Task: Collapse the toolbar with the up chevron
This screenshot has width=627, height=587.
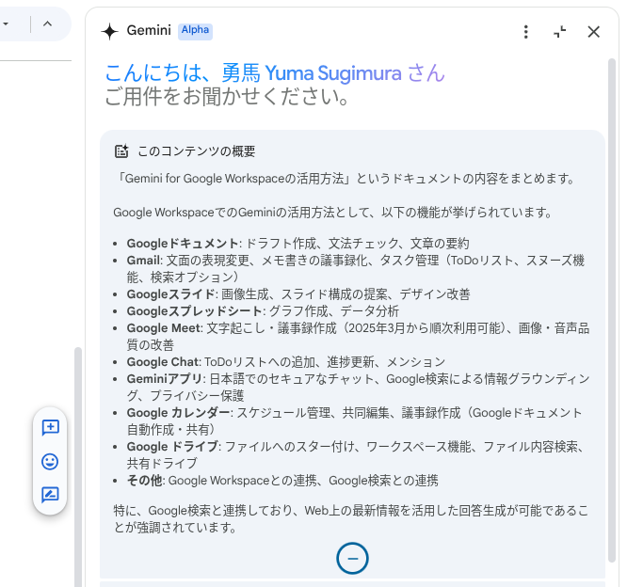Action: coord(47,24)
